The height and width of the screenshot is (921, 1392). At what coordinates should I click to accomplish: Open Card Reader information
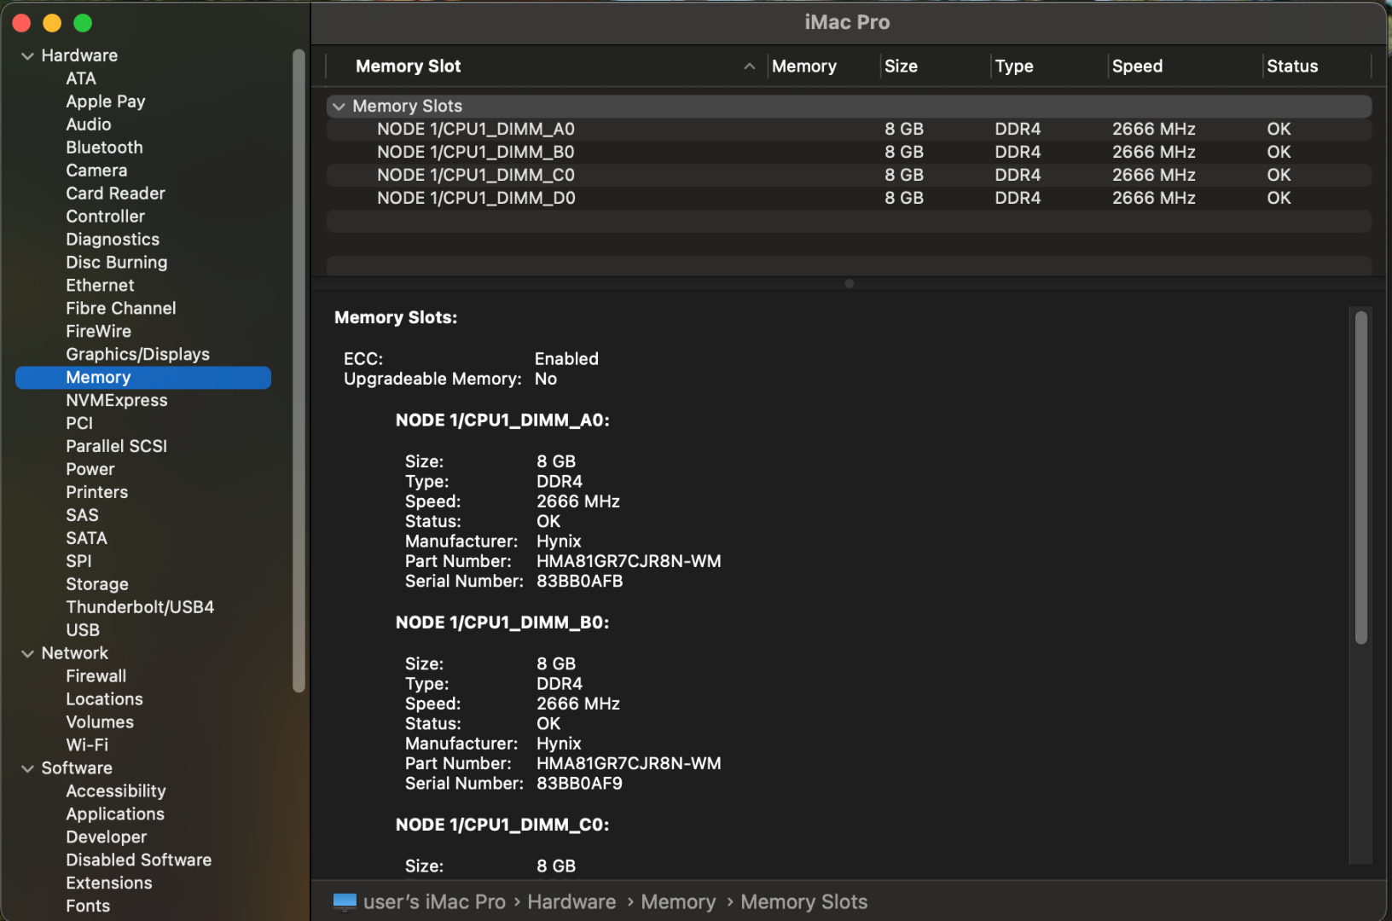pos(115,194)
